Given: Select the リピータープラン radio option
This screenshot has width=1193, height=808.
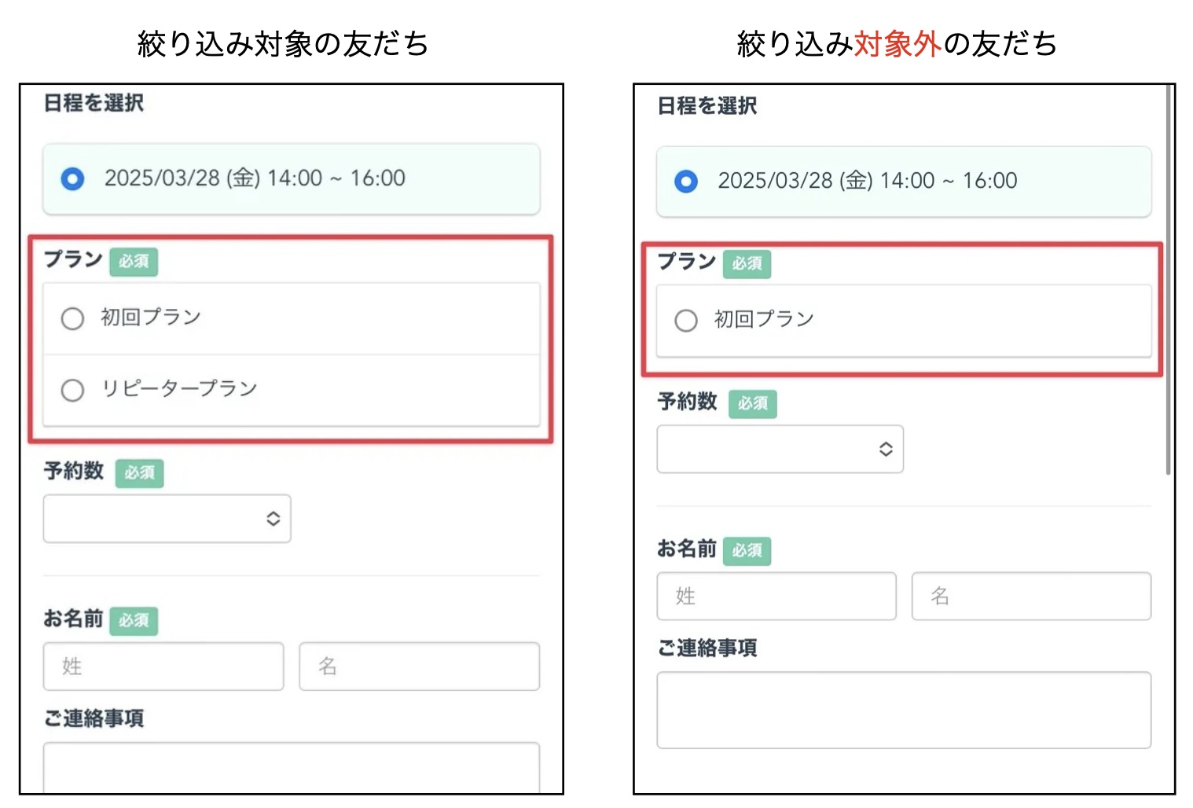Looking at the screenshot, I should (x=72, y=390).
